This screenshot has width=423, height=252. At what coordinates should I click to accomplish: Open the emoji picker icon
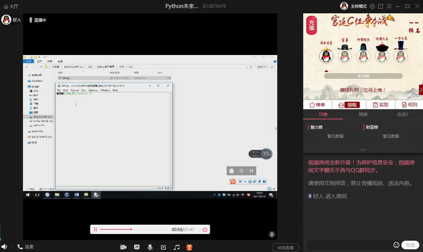[x=396, y=245]
